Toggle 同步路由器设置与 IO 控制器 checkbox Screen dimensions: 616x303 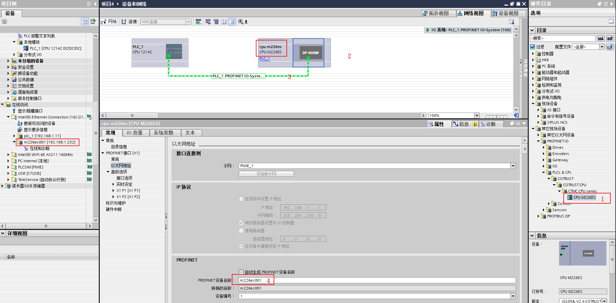pos(241,223)
